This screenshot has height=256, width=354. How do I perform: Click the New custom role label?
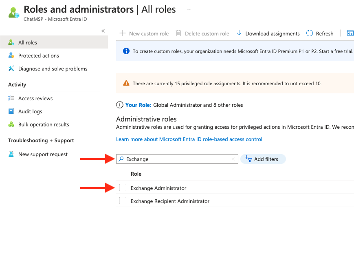click(149, 34)
